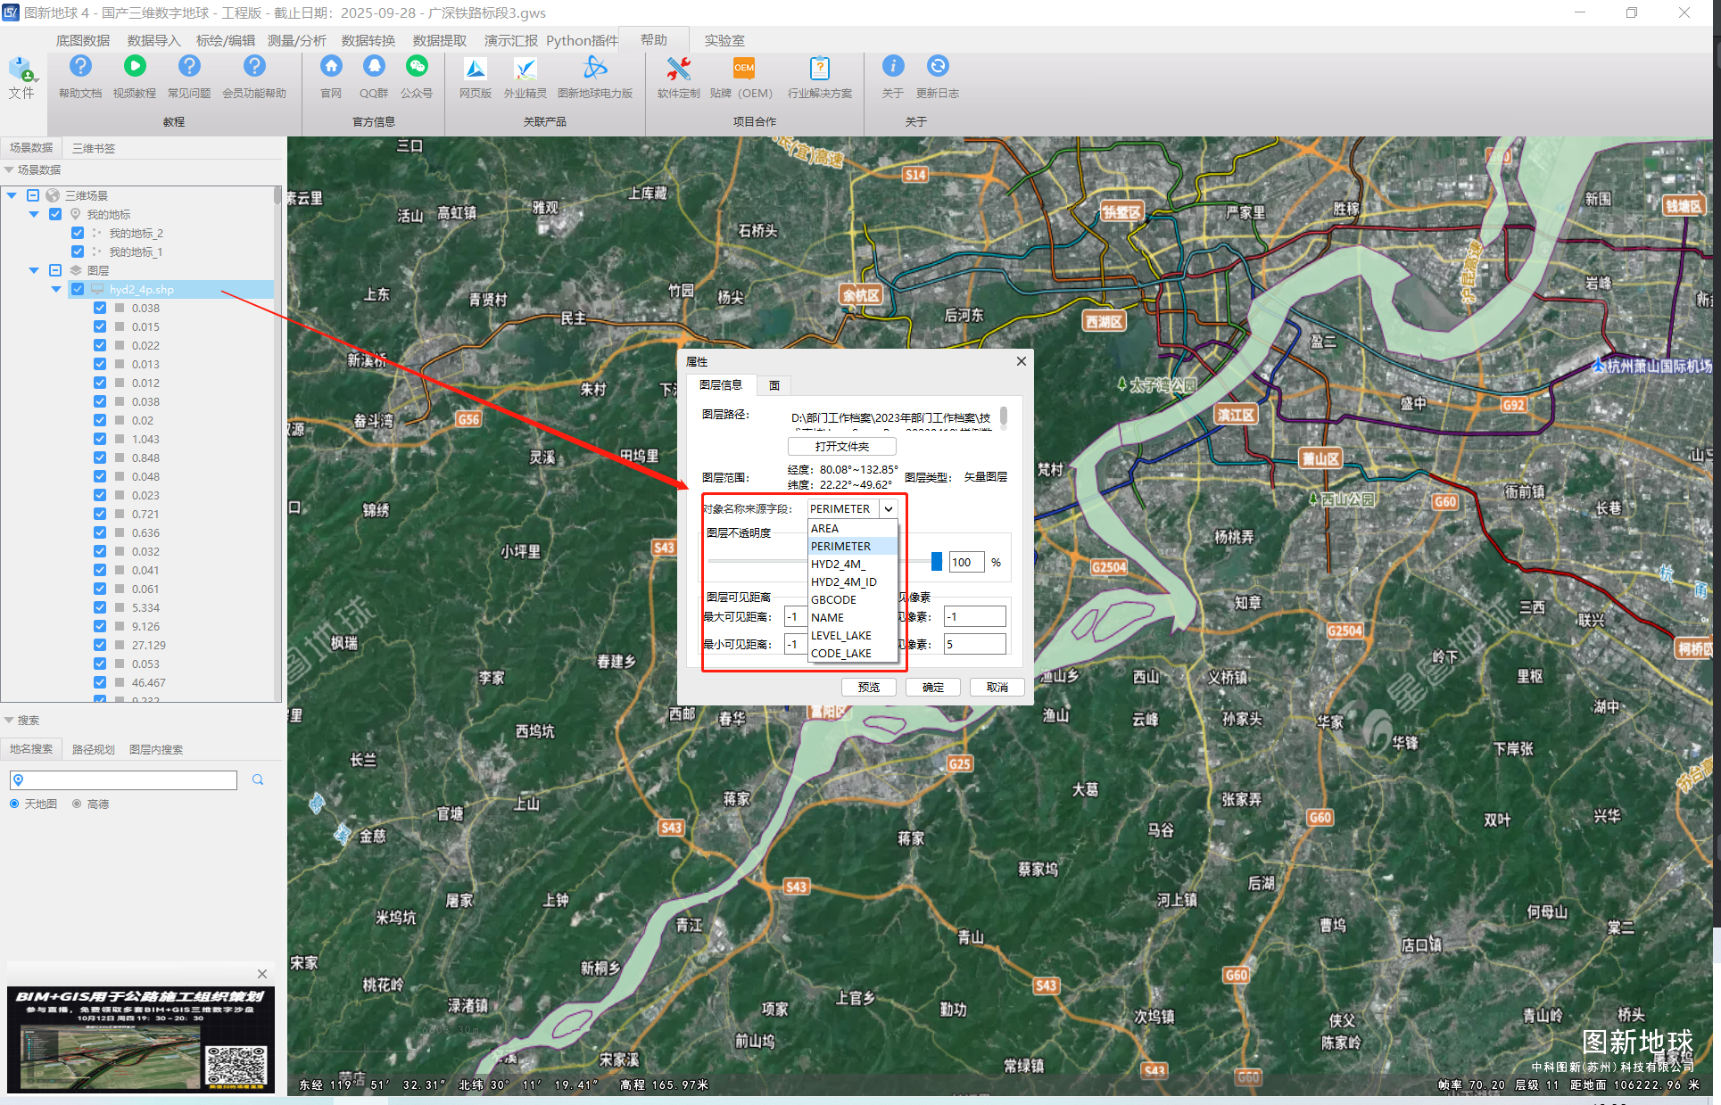Open 图新地球电力版 product icon
Viewport: 1721px width, 1105px height.
point(595,69)
